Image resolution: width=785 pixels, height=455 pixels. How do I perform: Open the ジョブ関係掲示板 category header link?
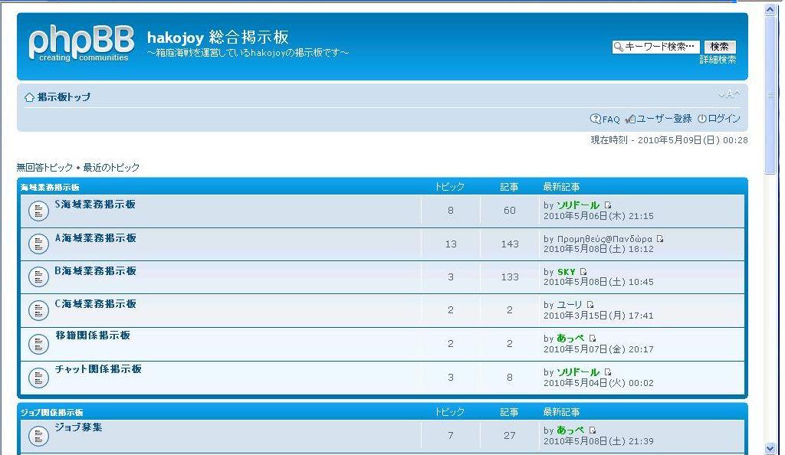52,413
